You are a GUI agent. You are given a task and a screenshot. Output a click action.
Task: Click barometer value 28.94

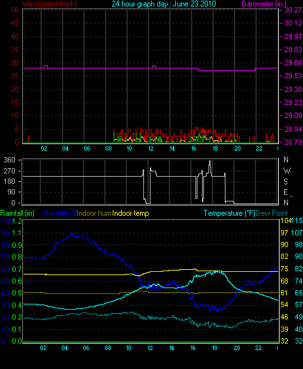293,129
